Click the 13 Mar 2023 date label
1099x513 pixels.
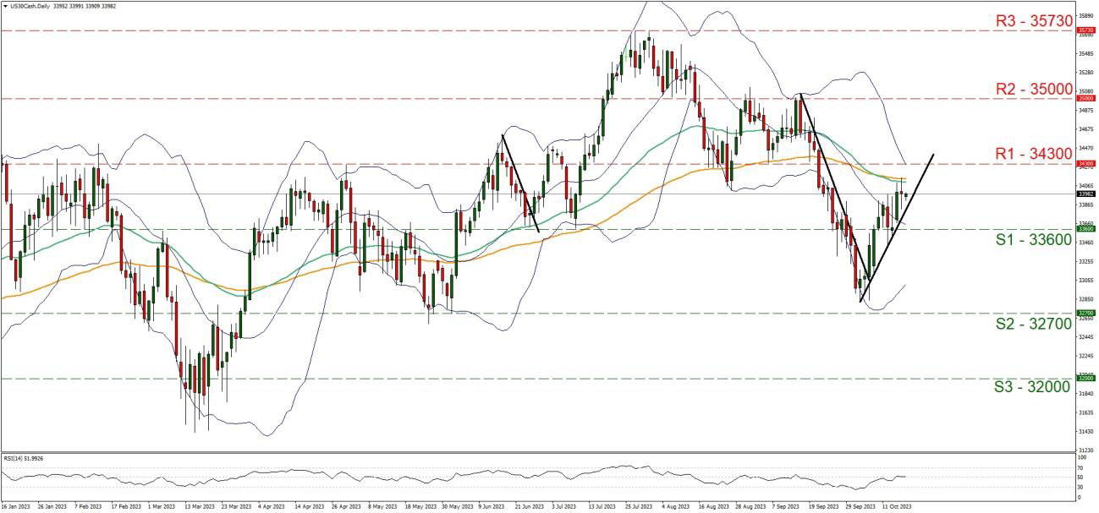(200, 507)
